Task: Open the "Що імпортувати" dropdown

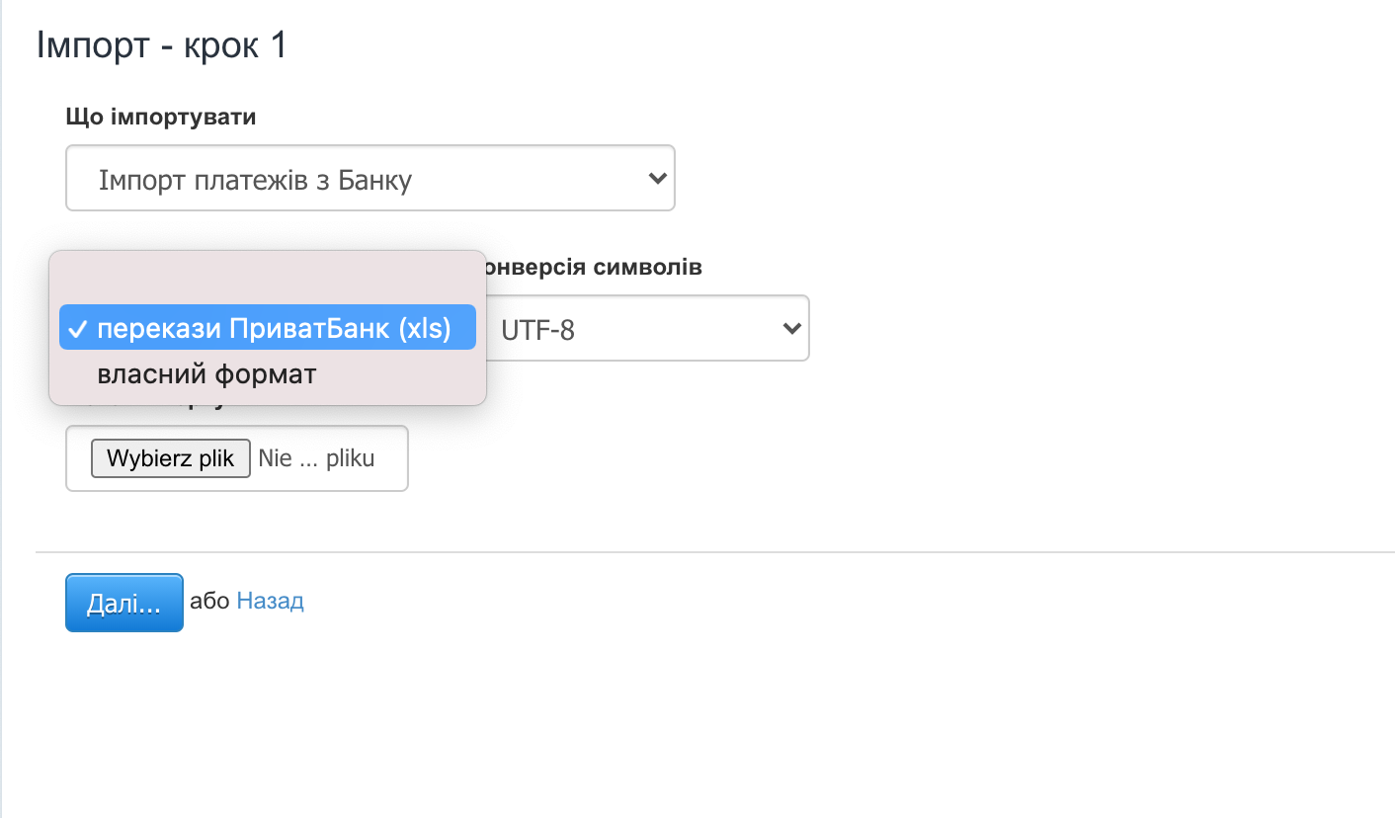Action: pos(369,179)
